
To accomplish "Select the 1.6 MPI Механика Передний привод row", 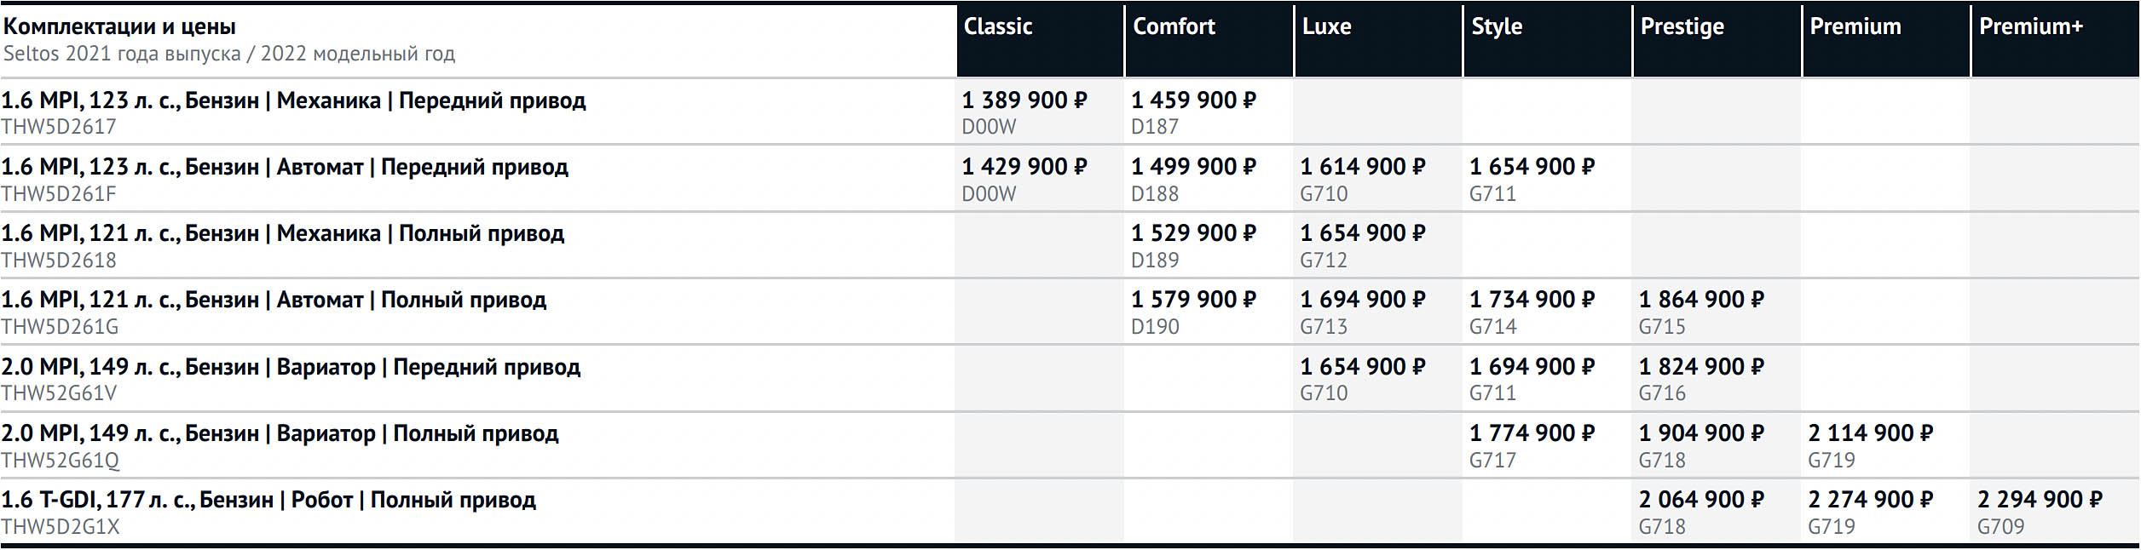I will point(293,100).
